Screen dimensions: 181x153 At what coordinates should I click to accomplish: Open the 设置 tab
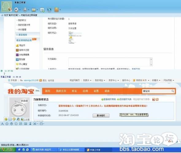coord(96,91)
